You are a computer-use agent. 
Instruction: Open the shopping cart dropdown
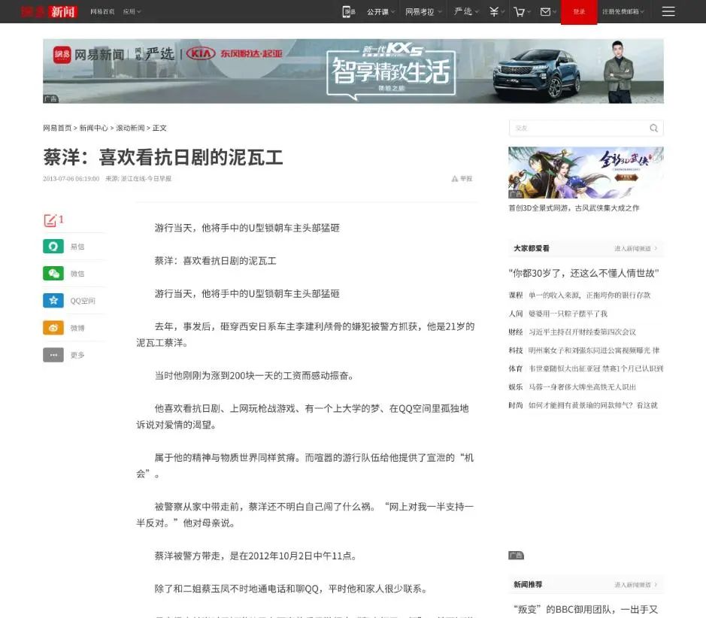pos(521,11)
